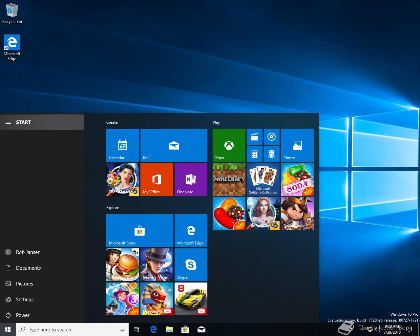
Task: Activate the search microphone icon
Action: tap(122, 329)
